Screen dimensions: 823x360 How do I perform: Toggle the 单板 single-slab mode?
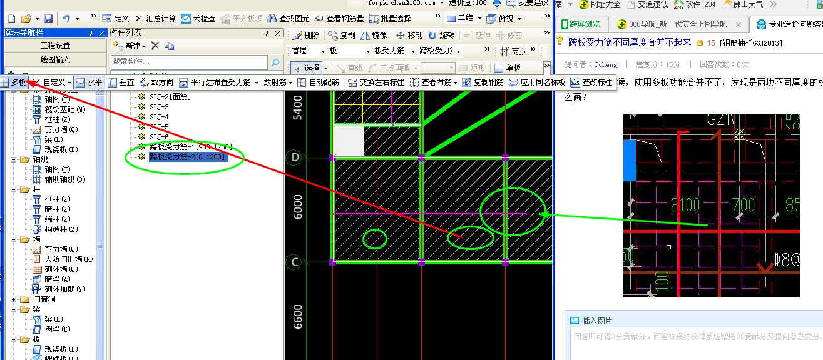point(508,67)
